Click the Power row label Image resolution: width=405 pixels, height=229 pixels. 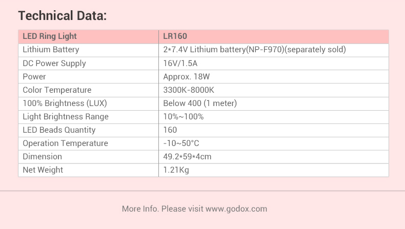click(x=34, y=76)
